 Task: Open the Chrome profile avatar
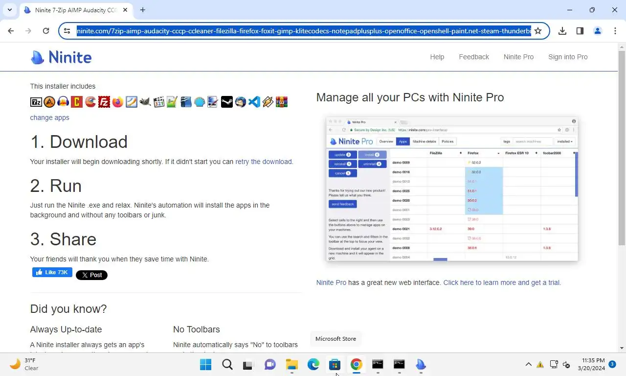598,31
